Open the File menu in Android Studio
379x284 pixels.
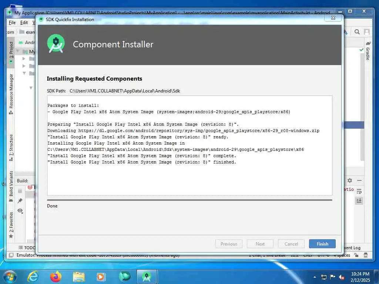[x=12, y=23]
